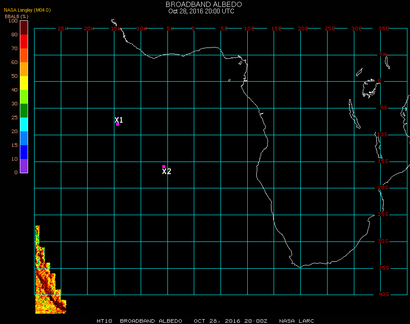Screen dimensions: 410x324
Task: Click the OCT 28, 2016 20:00Z footer text
Action: click(230, 321)
